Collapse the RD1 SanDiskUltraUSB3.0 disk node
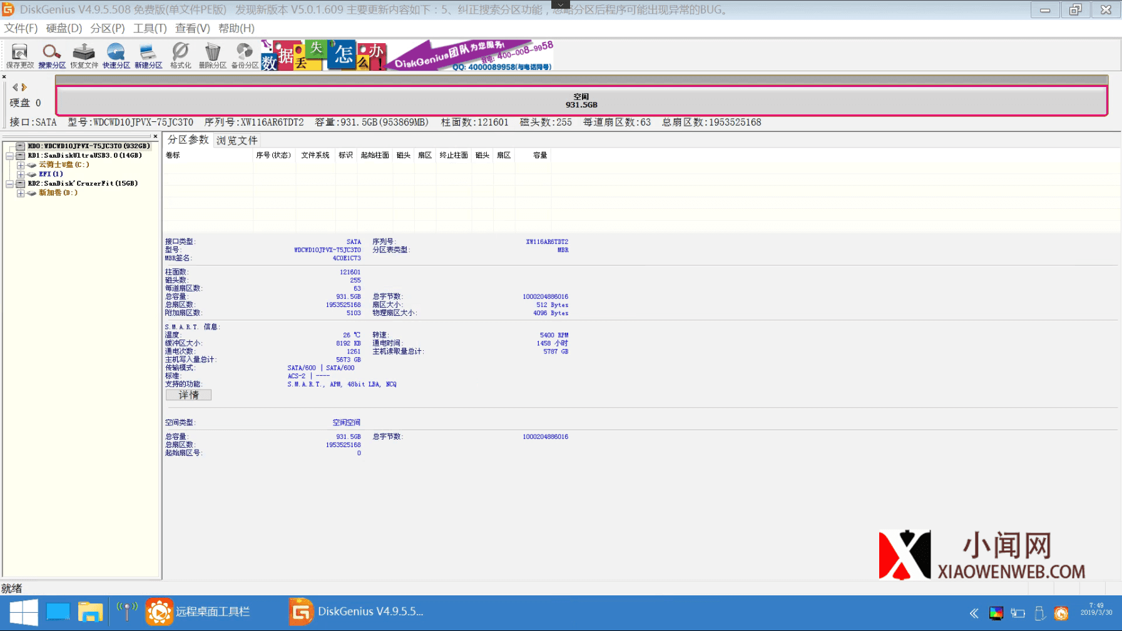Screen dimensions: 1122x631 10,156
